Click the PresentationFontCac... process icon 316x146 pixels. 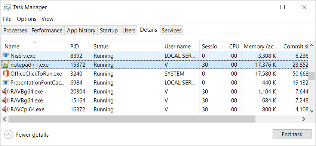coord(6,82)
